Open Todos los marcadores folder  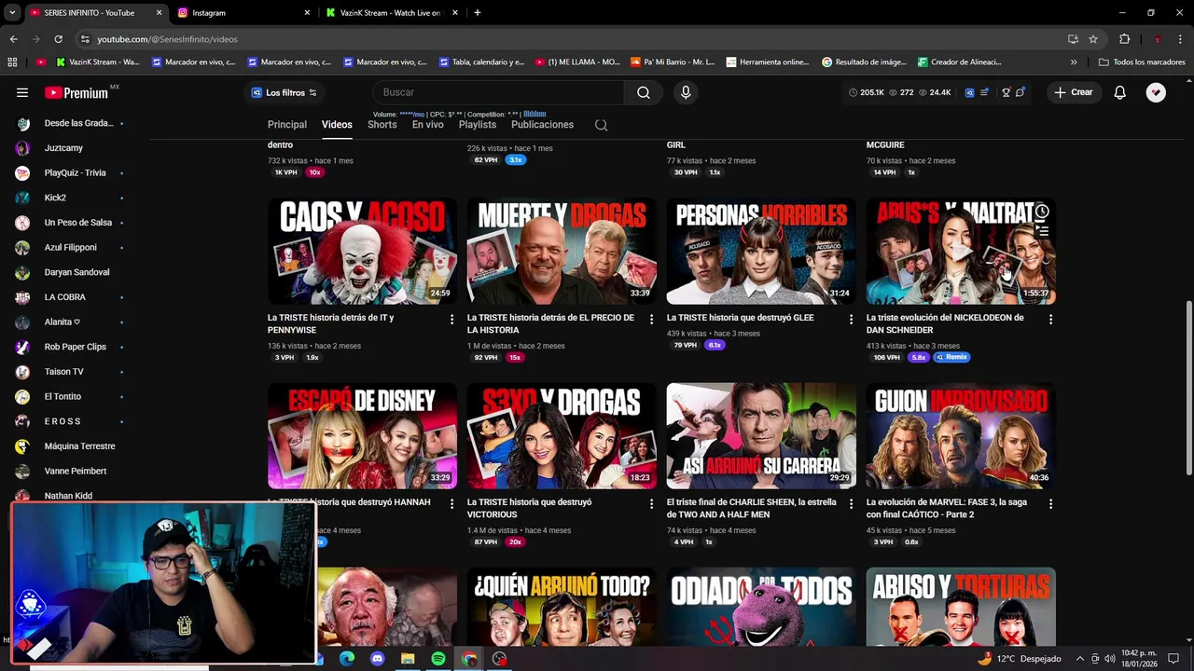pyautogui.click(x=1142, y=62)
